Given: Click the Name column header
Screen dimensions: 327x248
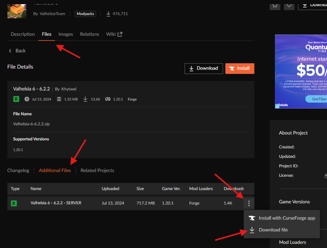Looking at the screenshot, I should pyautogui.click(x=36, y=189).
